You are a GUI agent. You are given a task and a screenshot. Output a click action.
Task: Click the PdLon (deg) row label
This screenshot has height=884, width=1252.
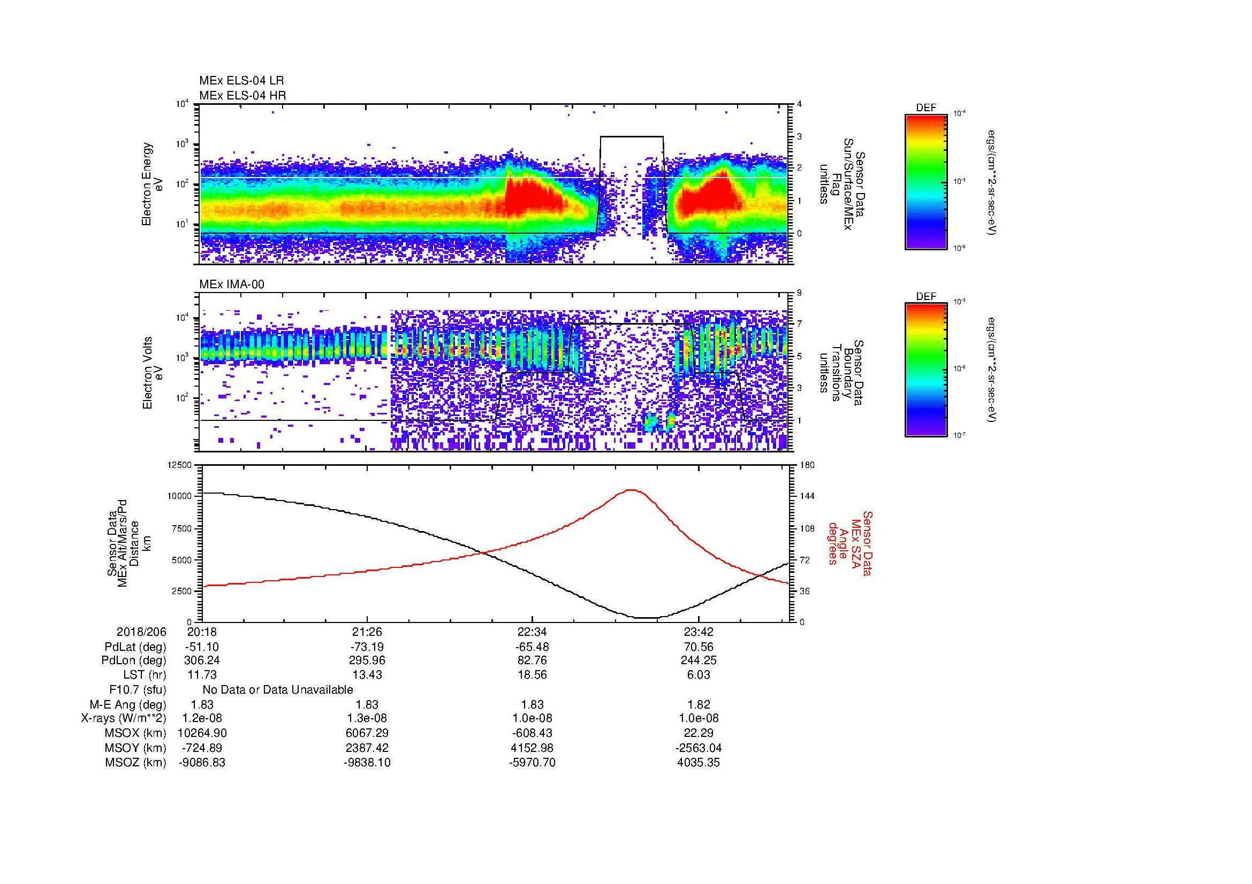[x=134, y=660]
